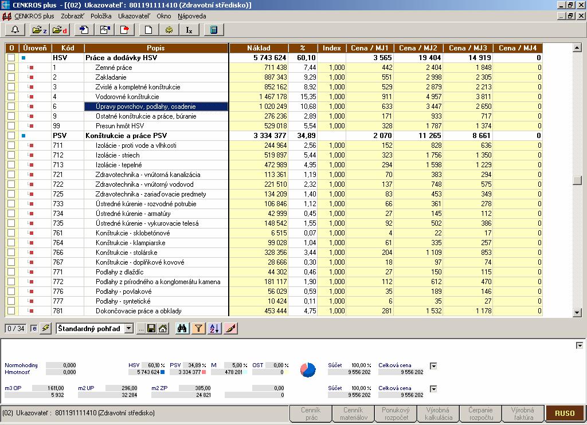Check the box for Konštrukcie - stolárske
The width and height of the screenshot is (587, 425).
point(11,252)
